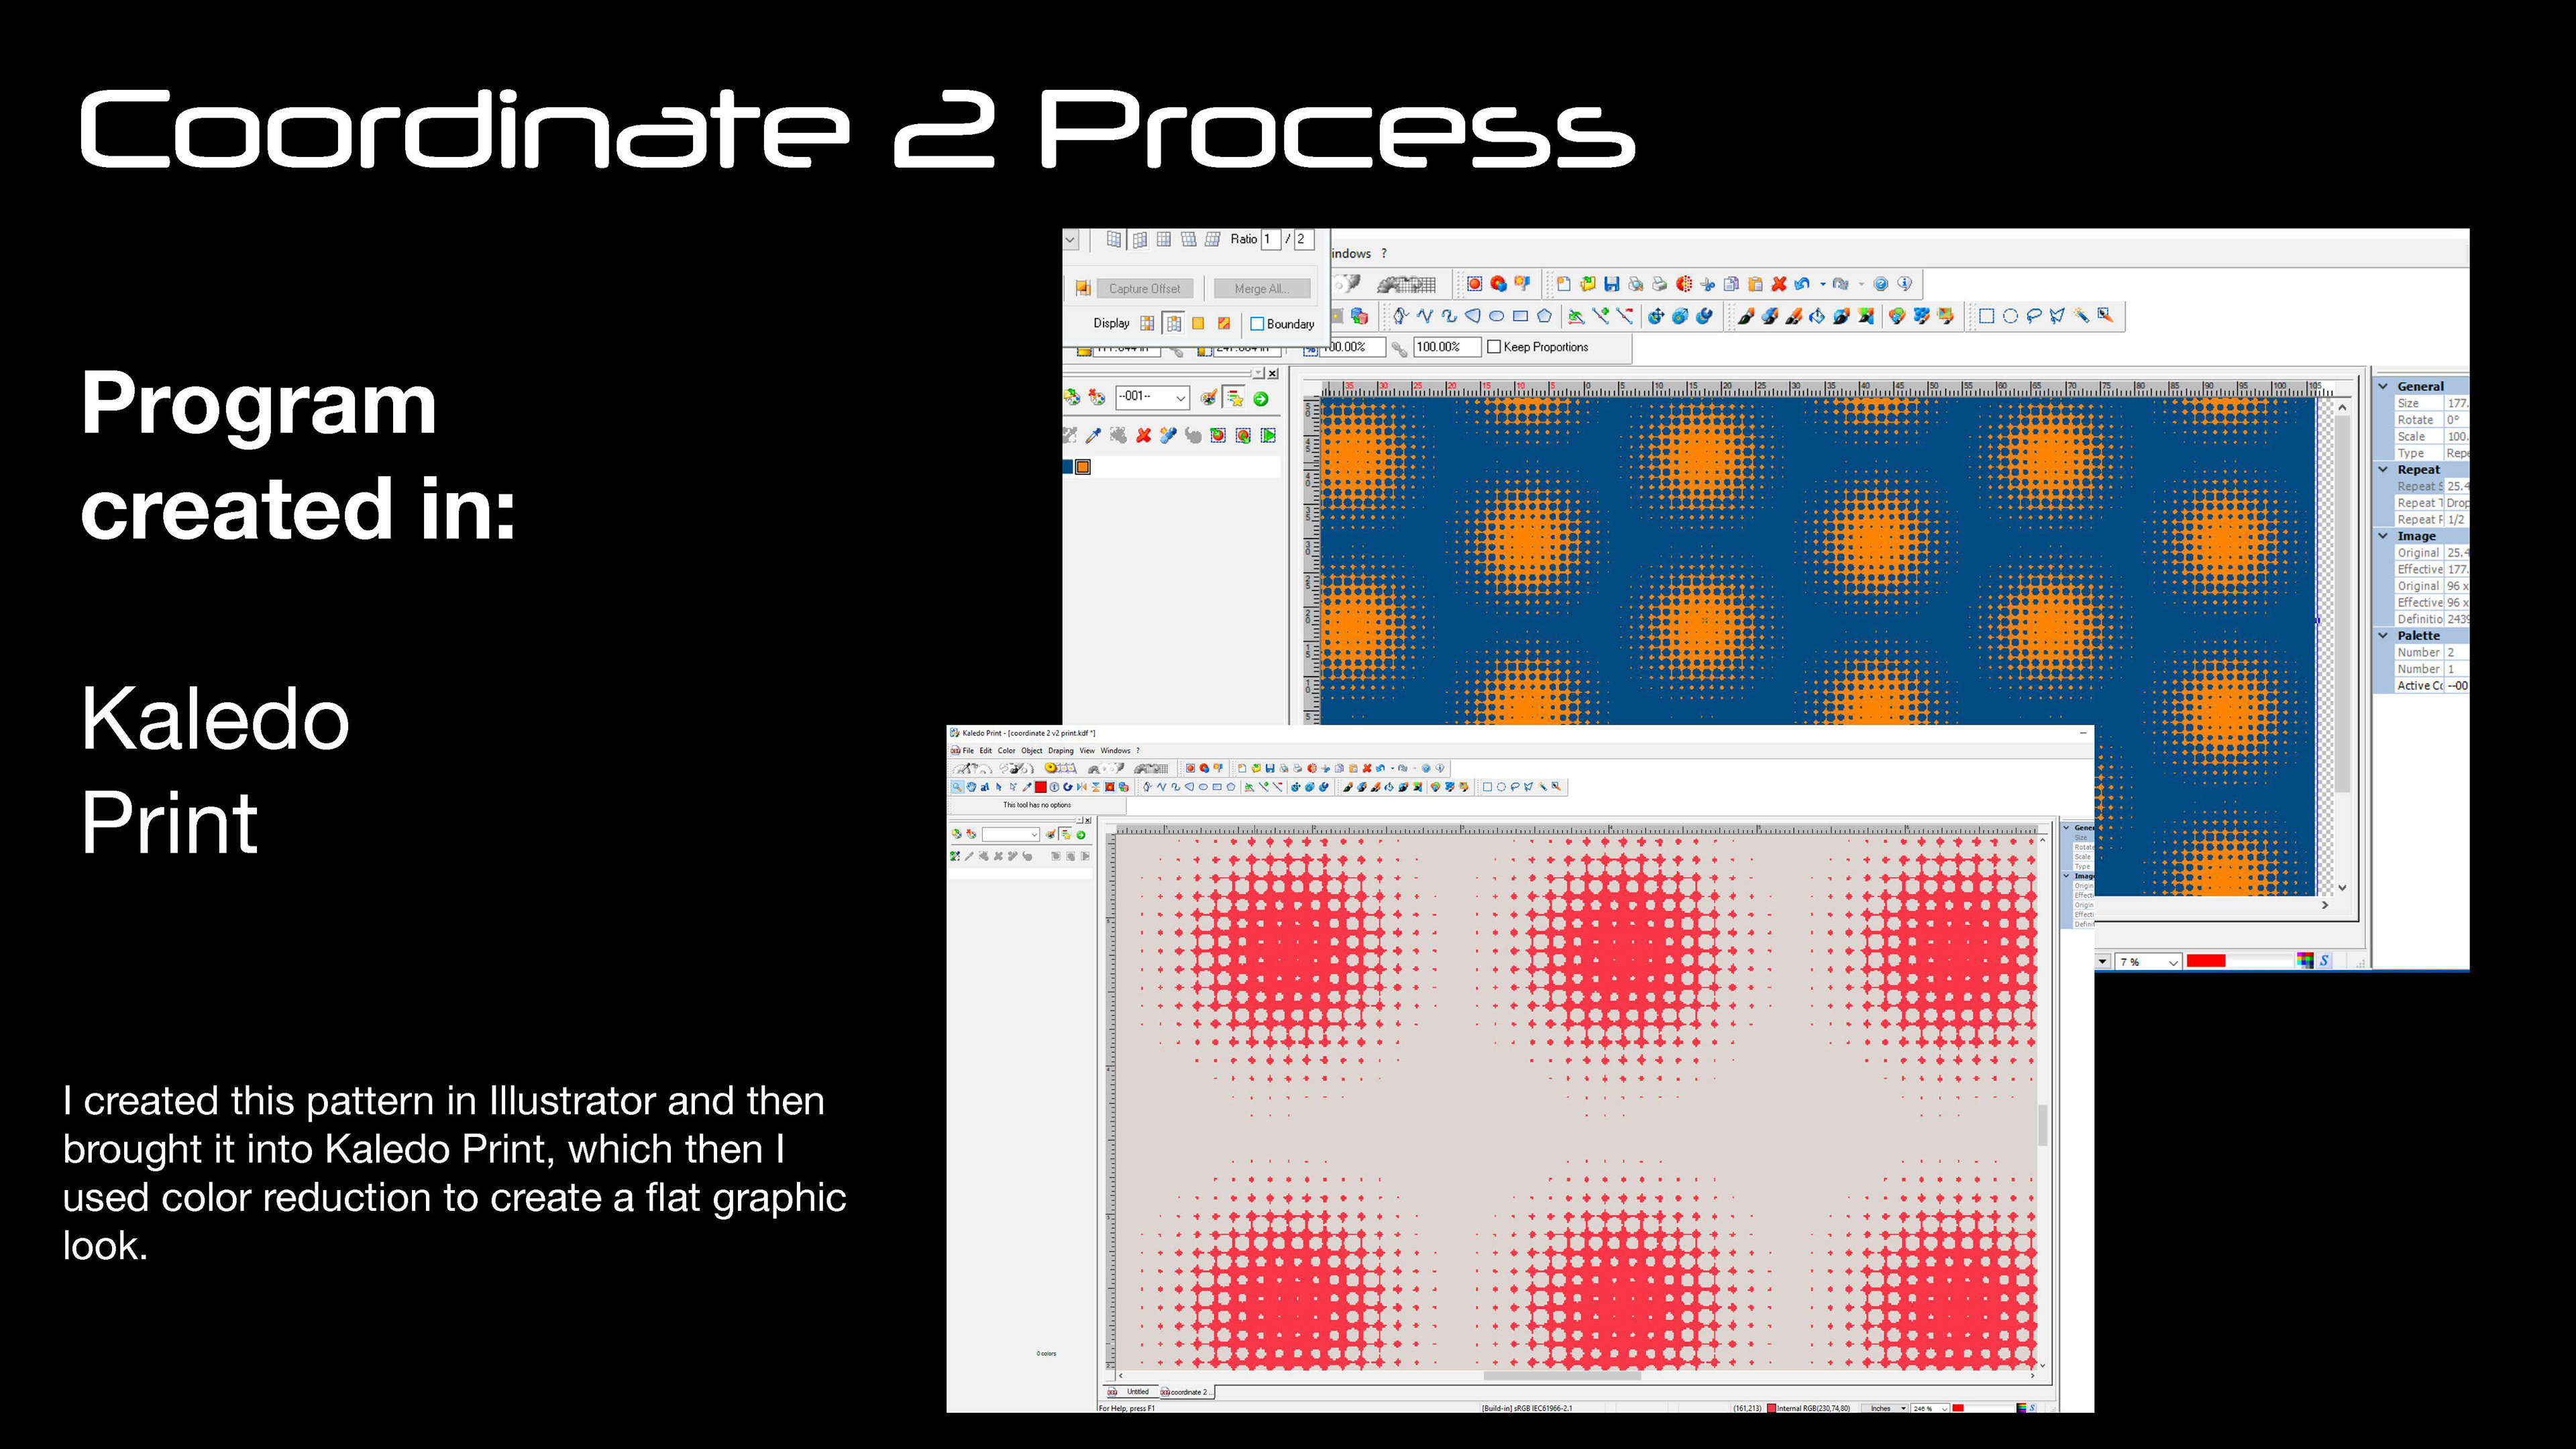Select the text tool in lower toolbar
The width and height of the screenshot is (2576, 1449).
tap(985, 787)
